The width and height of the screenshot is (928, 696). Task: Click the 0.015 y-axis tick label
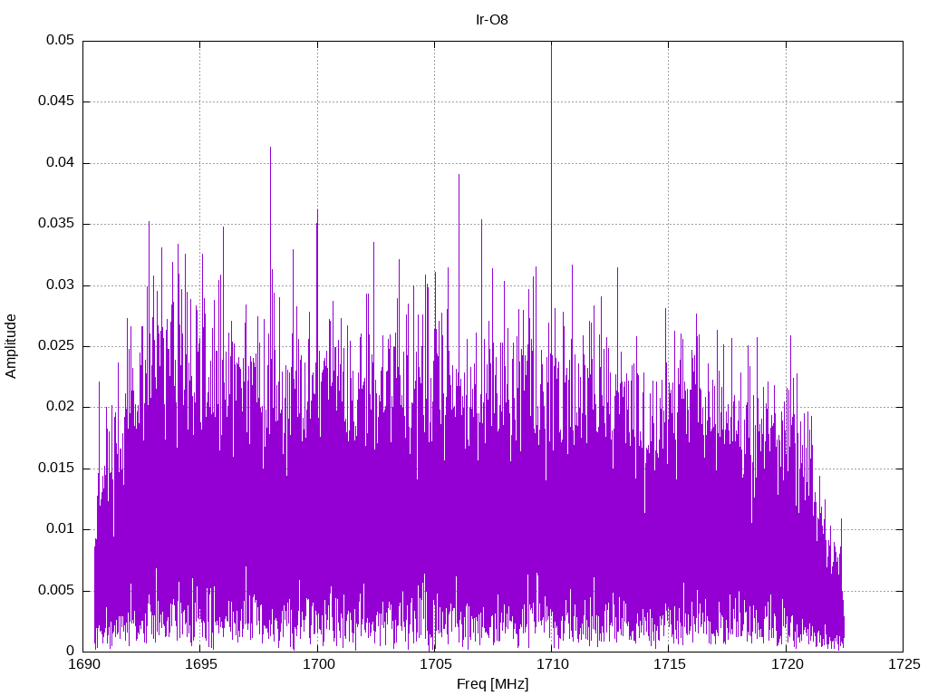(x=55, y=468)
